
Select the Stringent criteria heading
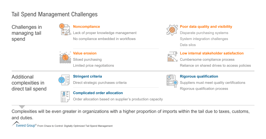click(x=87, y=76)
